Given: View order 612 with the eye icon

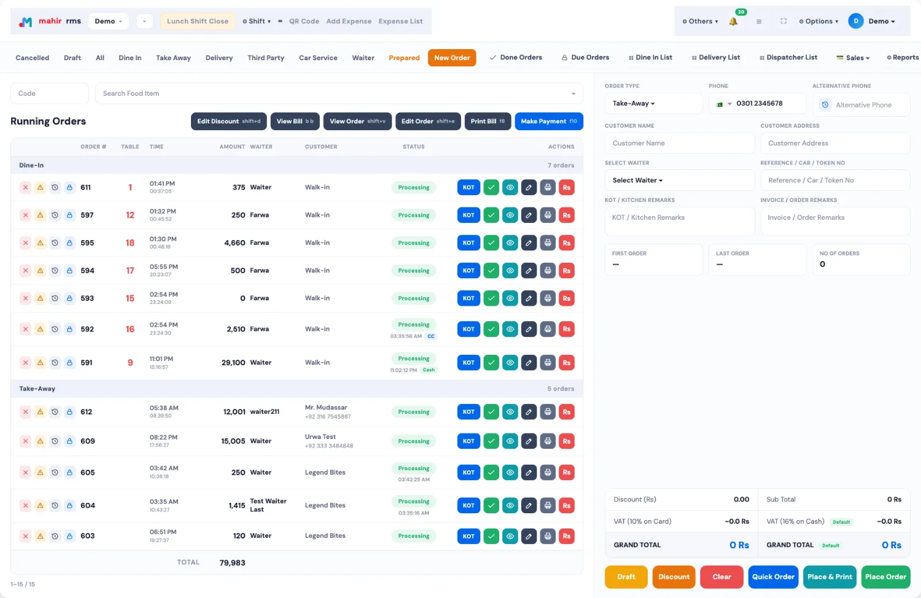Looking at the screenshot, I should (510, 412).
